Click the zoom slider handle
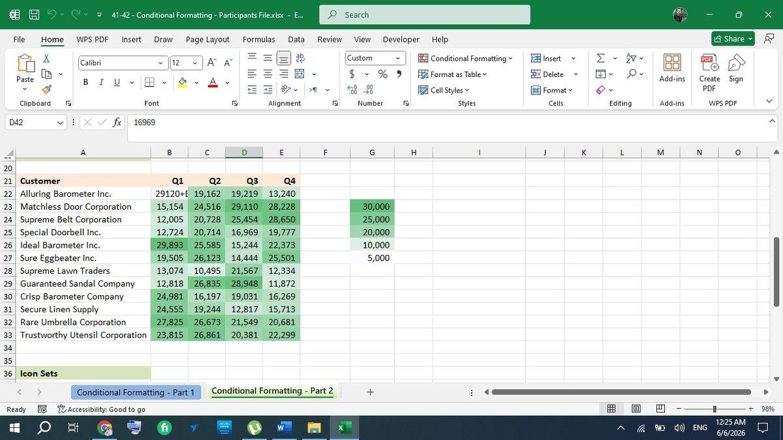 pos(715,409)
